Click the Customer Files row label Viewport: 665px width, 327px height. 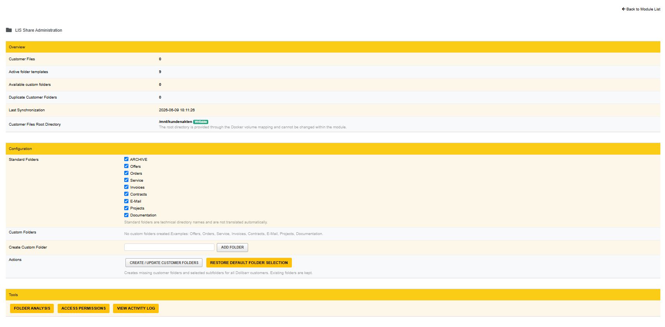(22, 59)
